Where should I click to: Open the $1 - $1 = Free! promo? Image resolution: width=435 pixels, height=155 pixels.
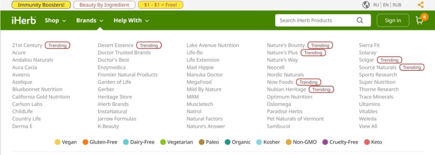coord(161,5)
